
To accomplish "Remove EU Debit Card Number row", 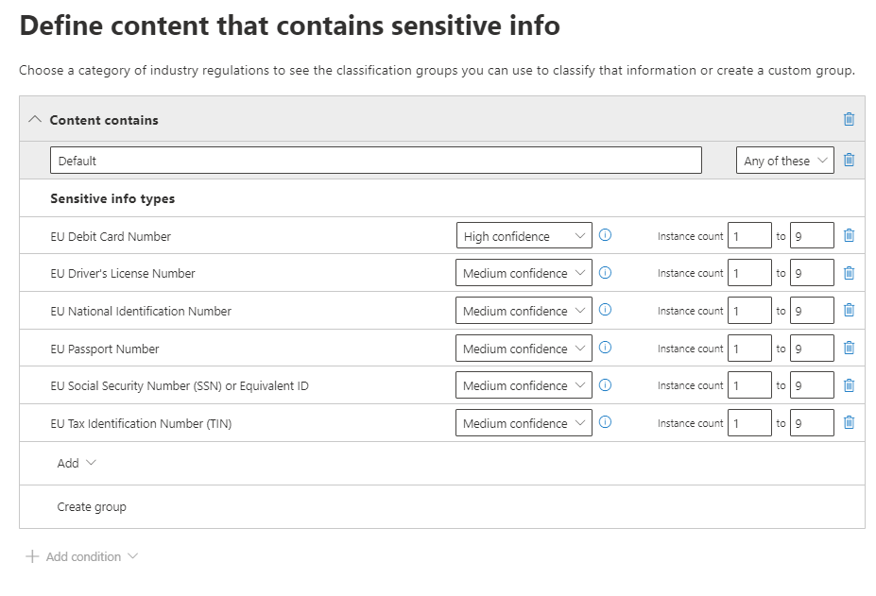I will click(x=848, y=235).
